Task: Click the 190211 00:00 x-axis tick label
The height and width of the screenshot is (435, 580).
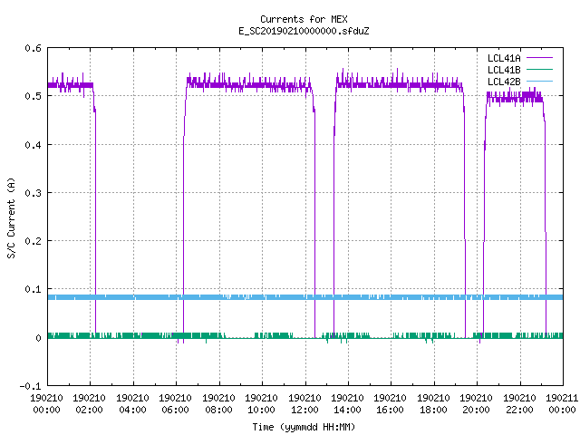Action: pos(562,404)
